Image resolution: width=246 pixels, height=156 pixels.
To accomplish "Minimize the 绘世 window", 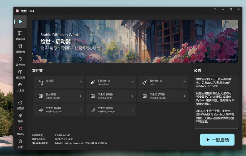I will pos(223,9).
